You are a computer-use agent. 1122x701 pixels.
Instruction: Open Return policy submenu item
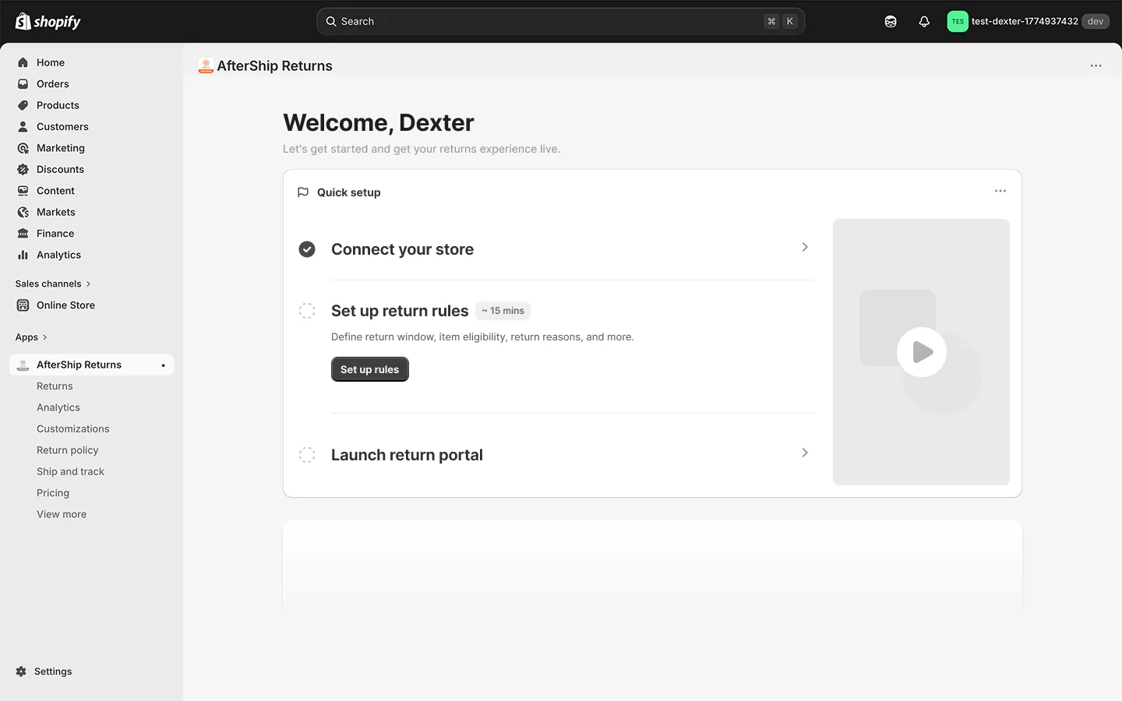point(68,450)
